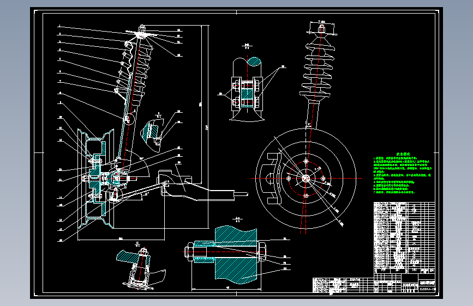Click the wheel rim cross-section in main view

point(96,179)
